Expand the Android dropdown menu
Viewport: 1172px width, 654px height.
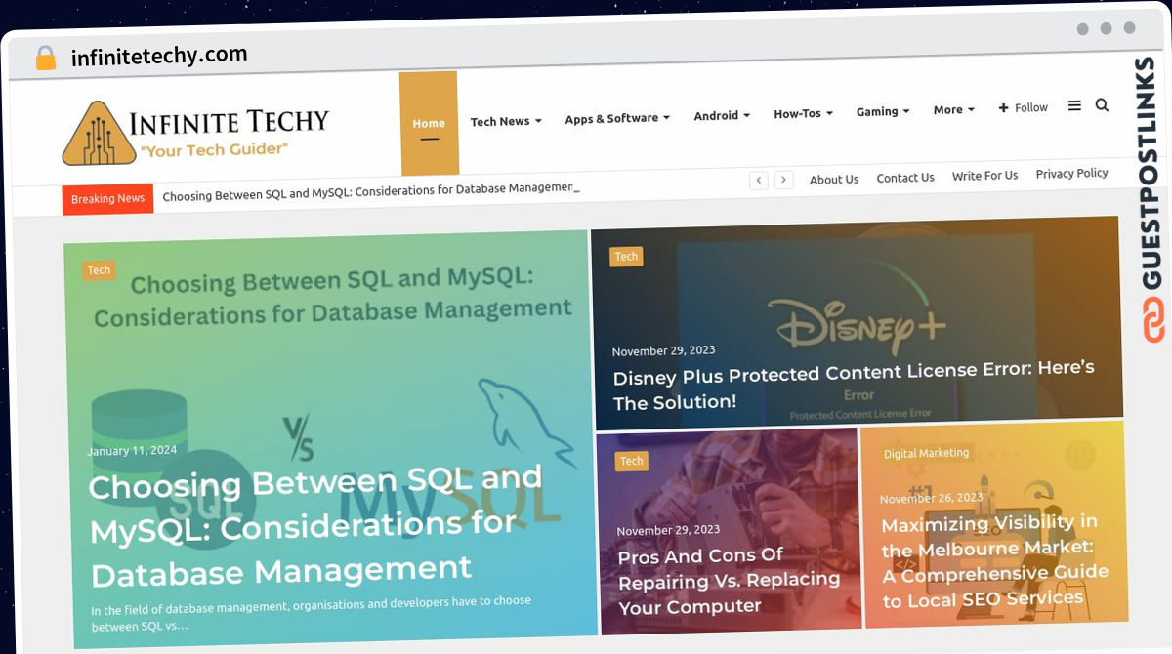pyautogui.click(x=722, y=115)
